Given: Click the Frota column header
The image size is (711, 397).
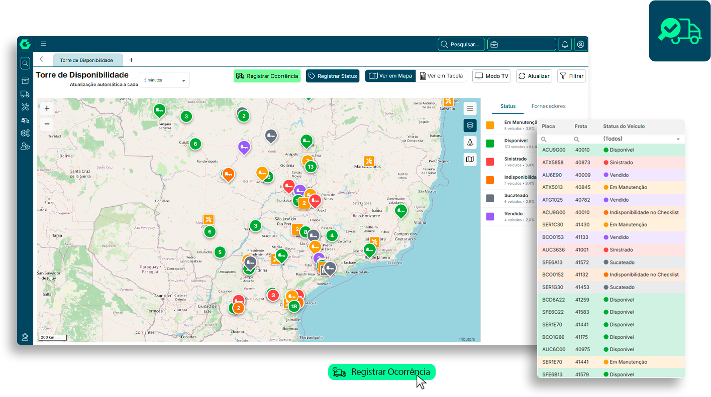Looking at the screenshot, I should click(x=580, y=126).
